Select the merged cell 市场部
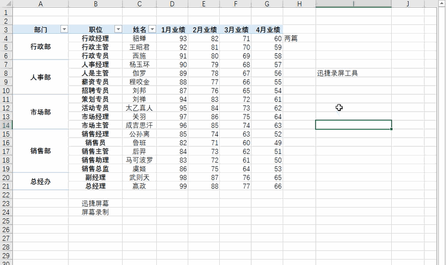Screen dimensions: 446x265 click(41, 112)
